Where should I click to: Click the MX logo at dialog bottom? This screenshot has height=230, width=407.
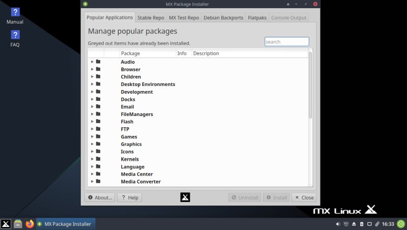coord(185,197)
